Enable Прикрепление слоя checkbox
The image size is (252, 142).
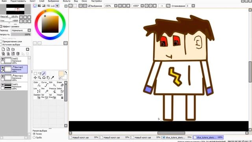[x=1, y=41]
